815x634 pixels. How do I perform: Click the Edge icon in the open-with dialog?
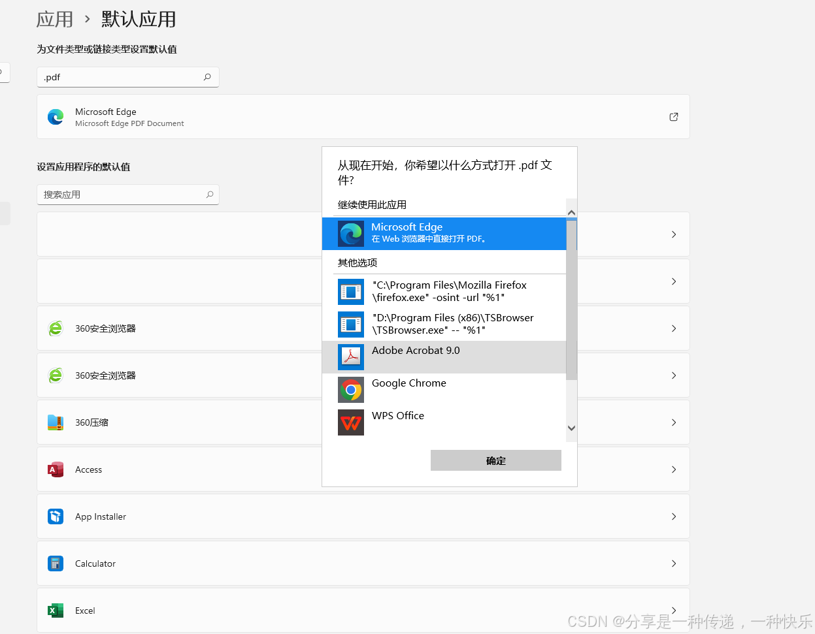pyautogui.click(x=351, y=234)
